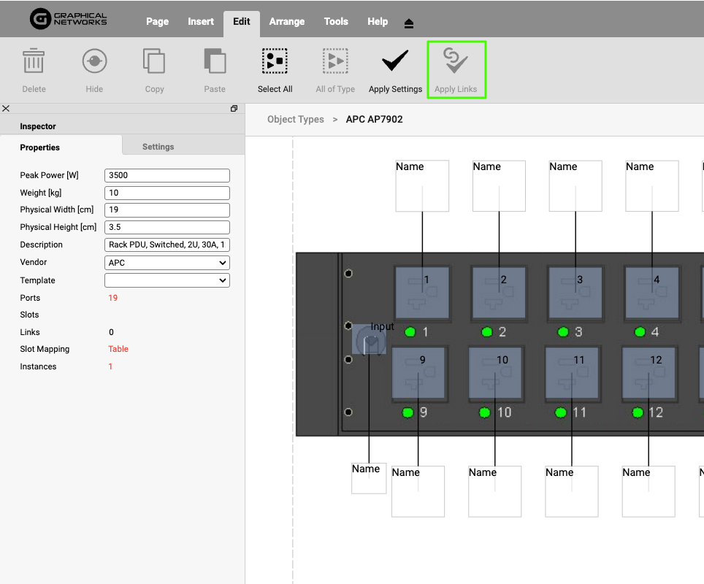The image size is (704, 584).
Task: Click the Hide toolbar icon
Action: coord(94,62)
